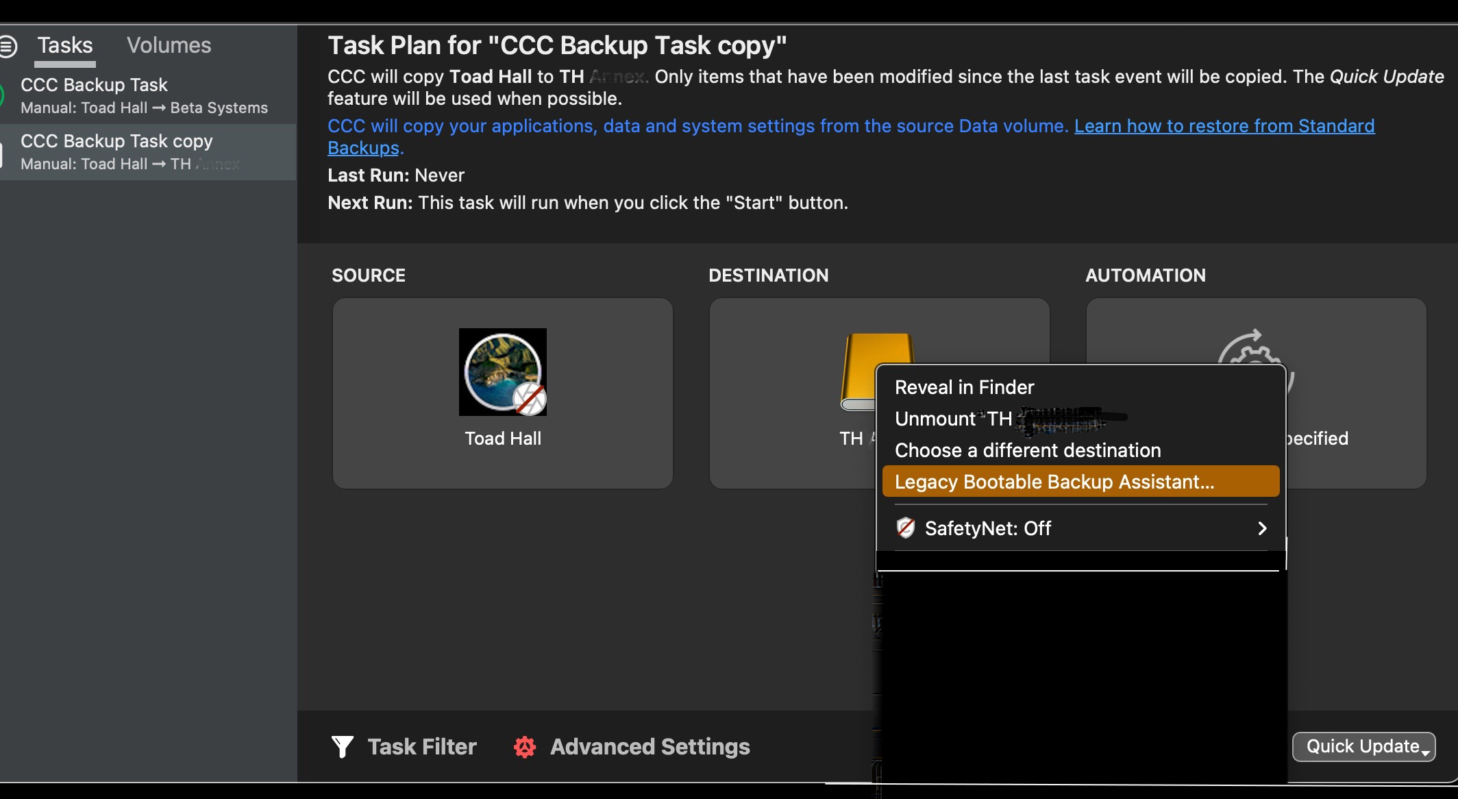Viewport: 1458px width, 799px height.
Task: Select Choose a different destination
Action: (1028, 450)
